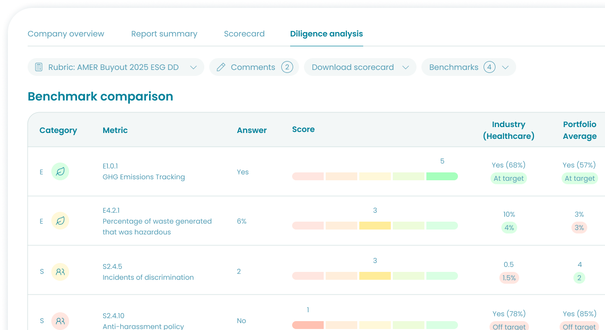Image resolution: width=605 pixels, height=330 pixels.
Task: Click the yellow score 3 segment for discrimination incidents
Action: click(375, 276)
